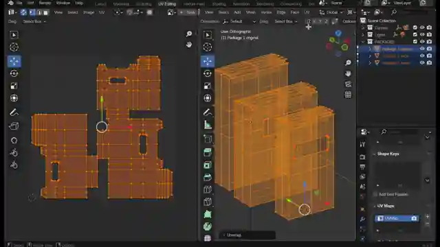
Task: Choose the Rotate tool in 3D viewport
Action: pyautogui.click(x=208, y=73)
